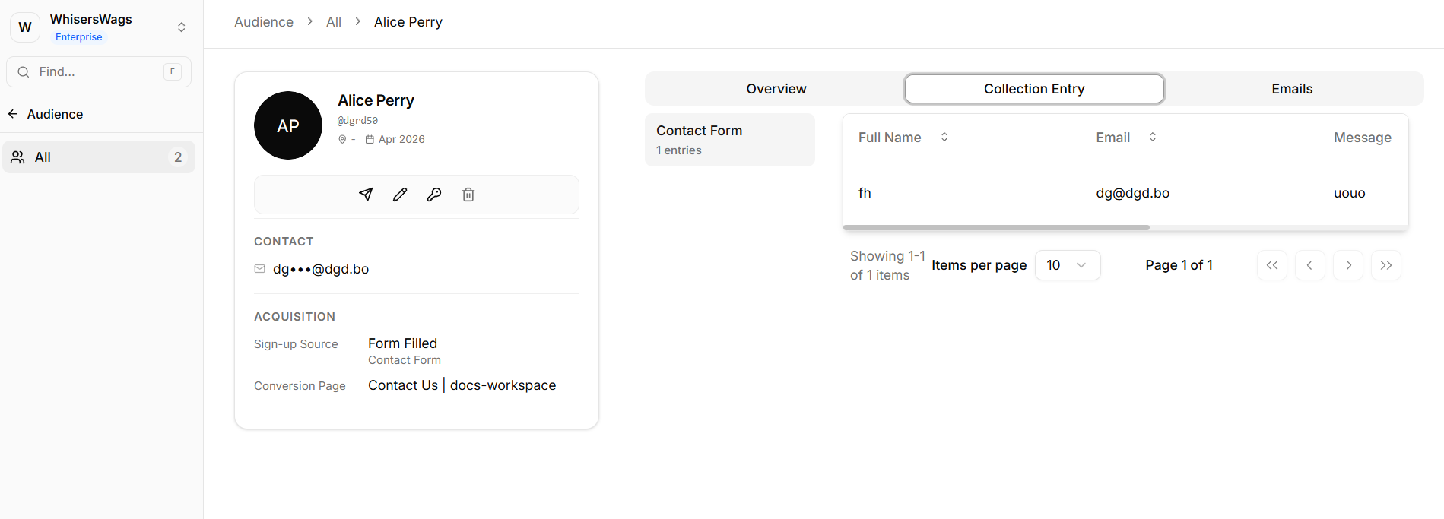Image resolution: width=1444 pixels, height=519 pixels.
Task: Open the Emails tab
Action: point(1291,89)
